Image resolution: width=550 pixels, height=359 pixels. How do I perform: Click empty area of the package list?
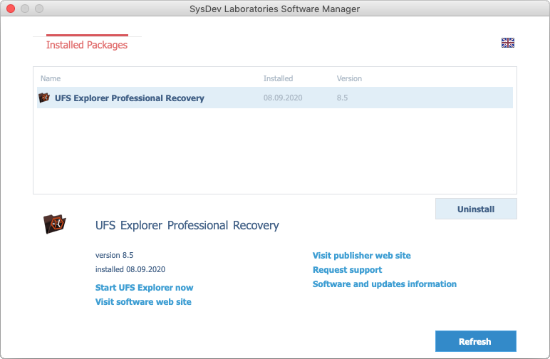(274, 153)
